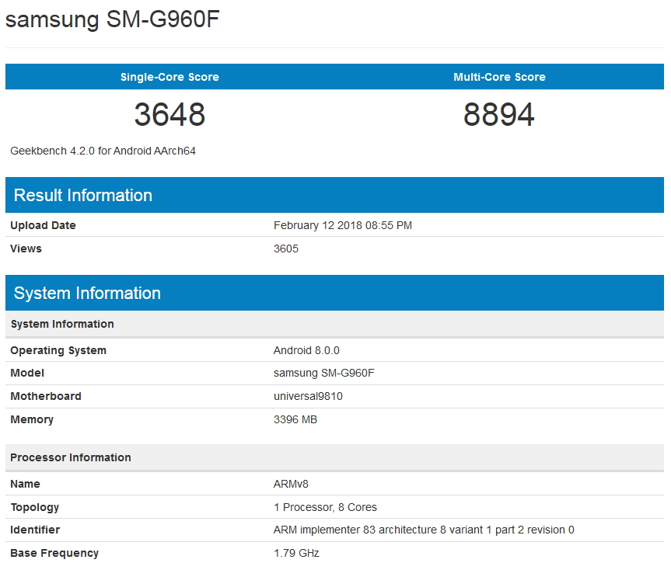The image size is (671, 563).
Task: Click the blue System Information section header
Action: pos(87,293)
